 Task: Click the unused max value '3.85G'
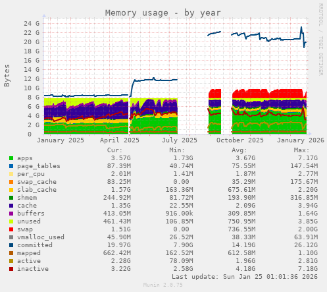308,221
